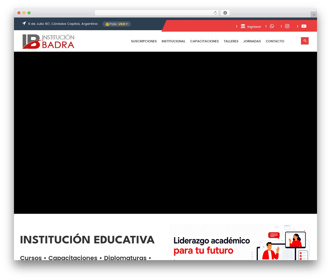Click the bank building icon beside Ingresar
Image resolution: width=331 pixels, height=280 pixels.
click(x=243, y=26)
